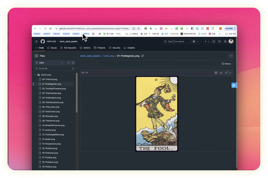The height and width of the screenshot is (178, 268).
Task: Bookmark page with the star icon
Action: pos(138,29)
